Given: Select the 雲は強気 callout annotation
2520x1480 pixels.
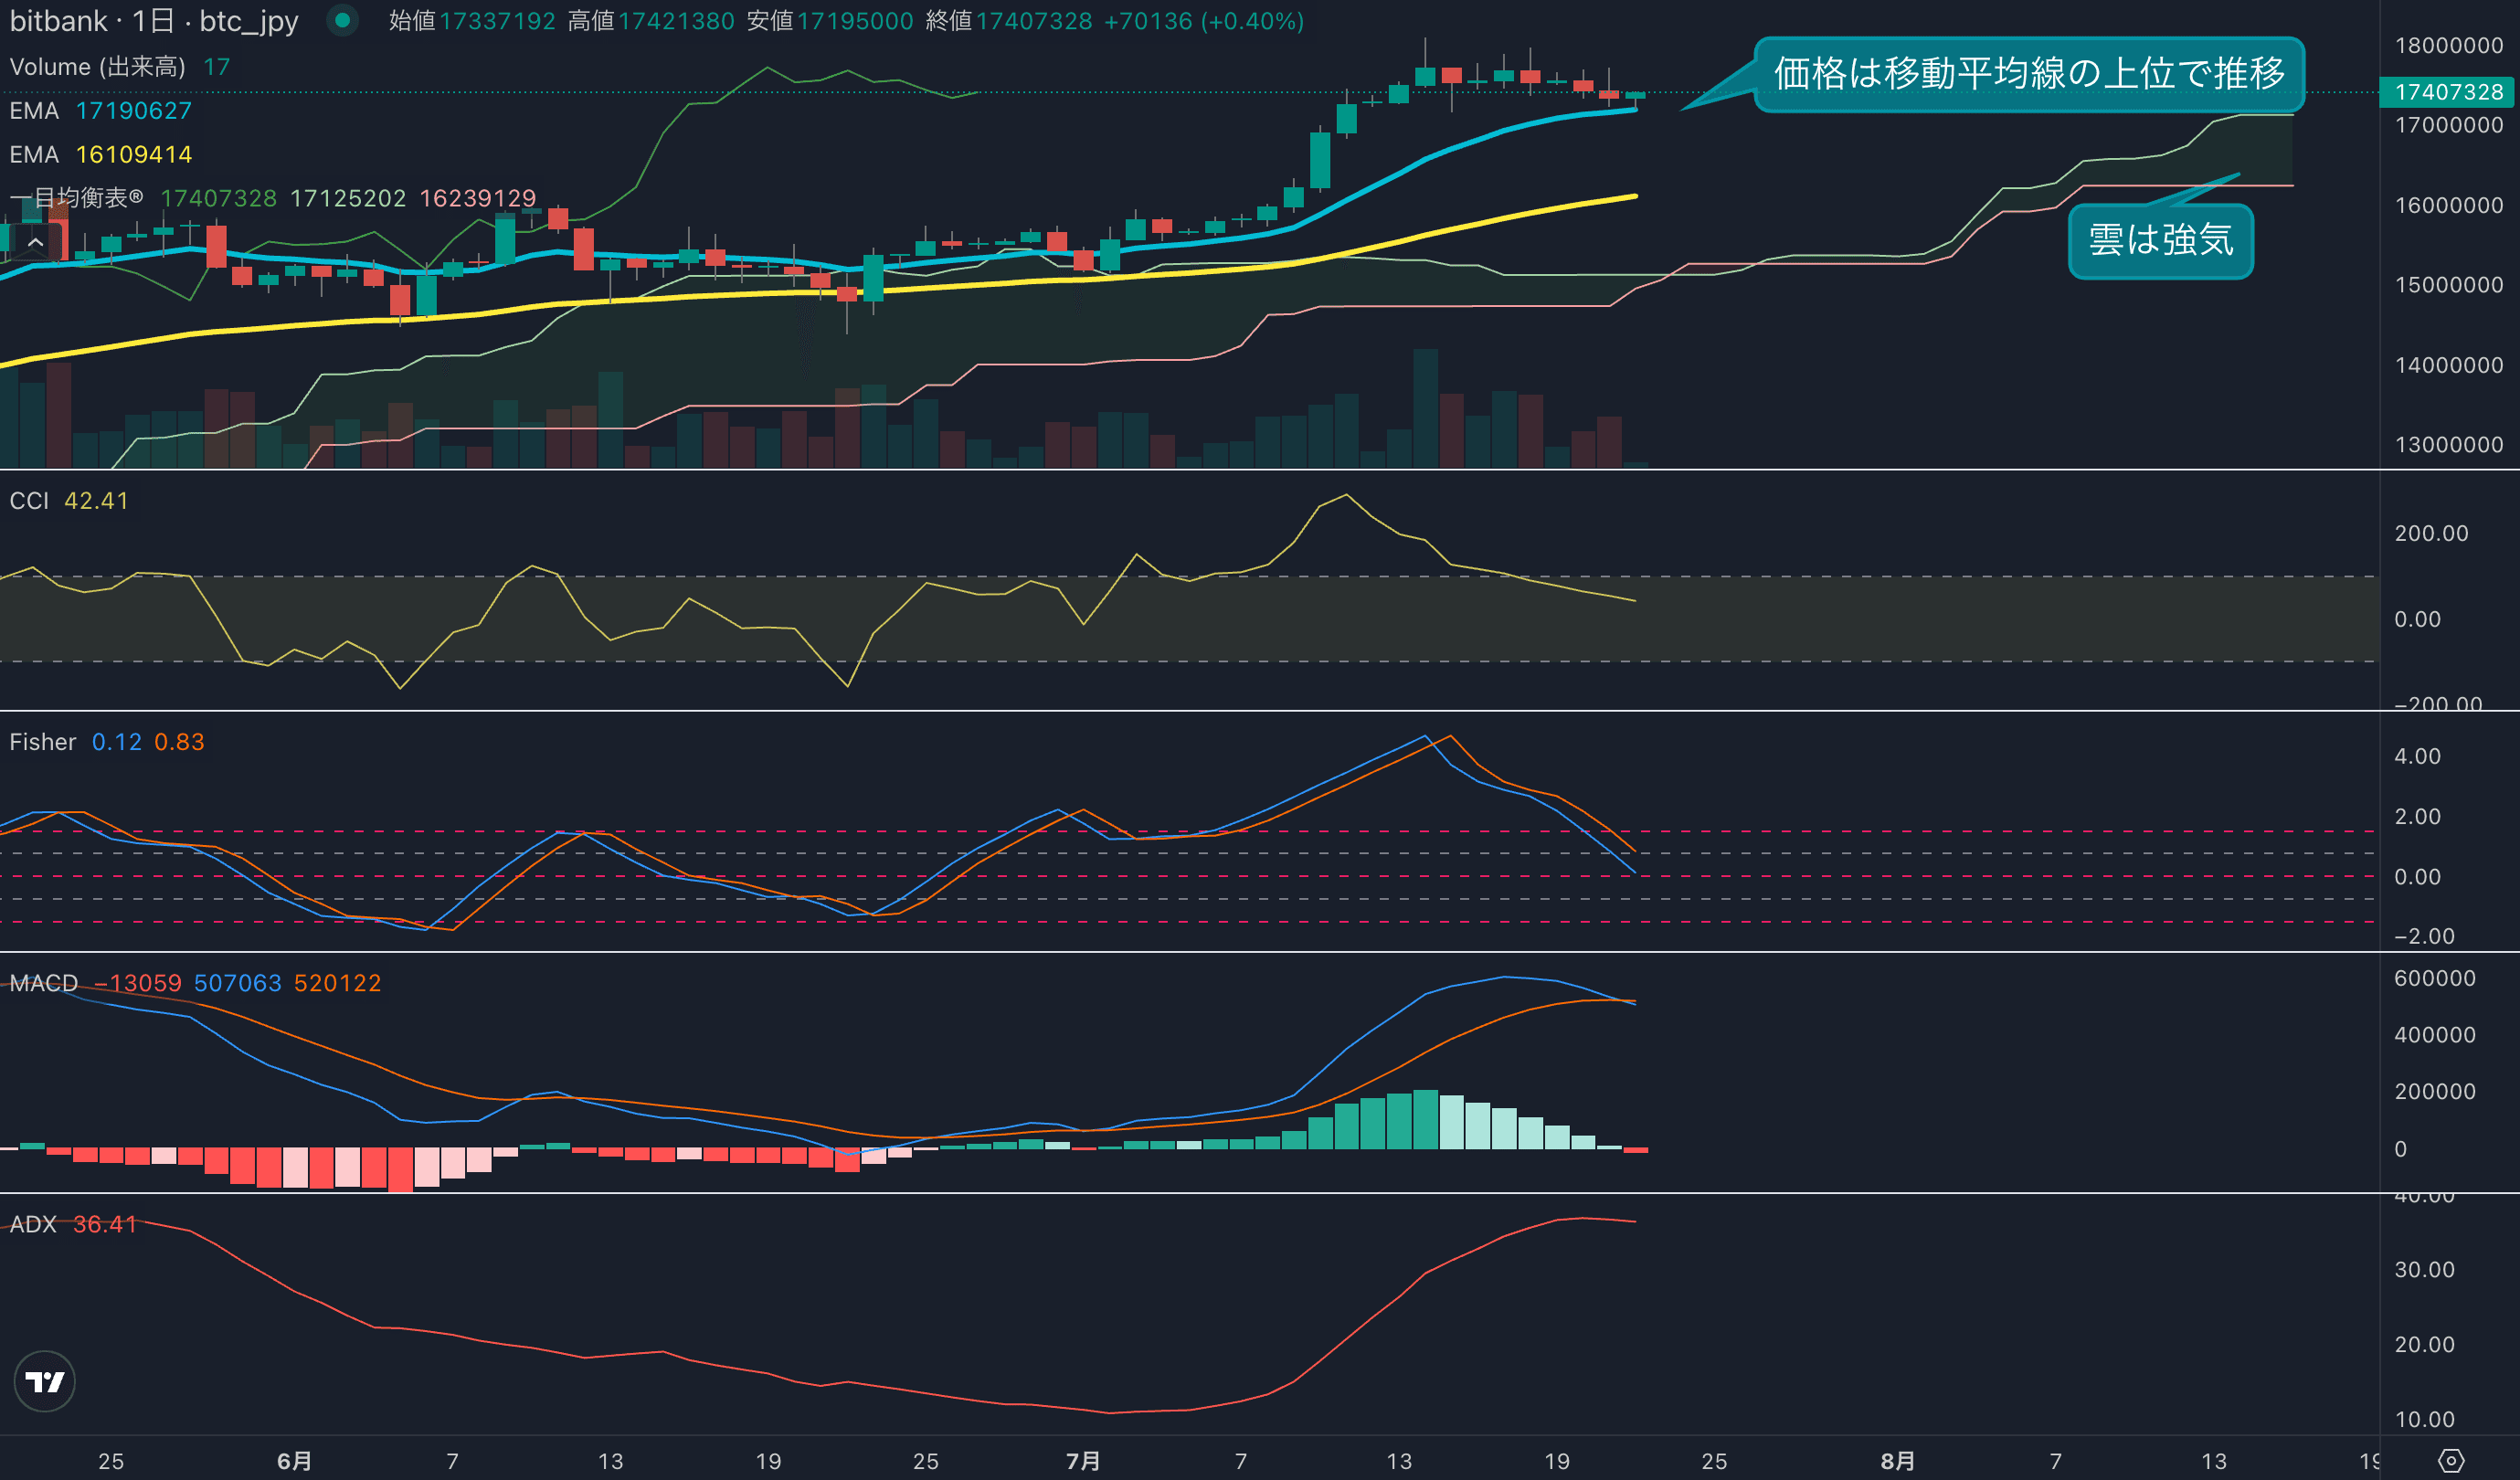Looking at the screenshot, I should pos(2159,241).
